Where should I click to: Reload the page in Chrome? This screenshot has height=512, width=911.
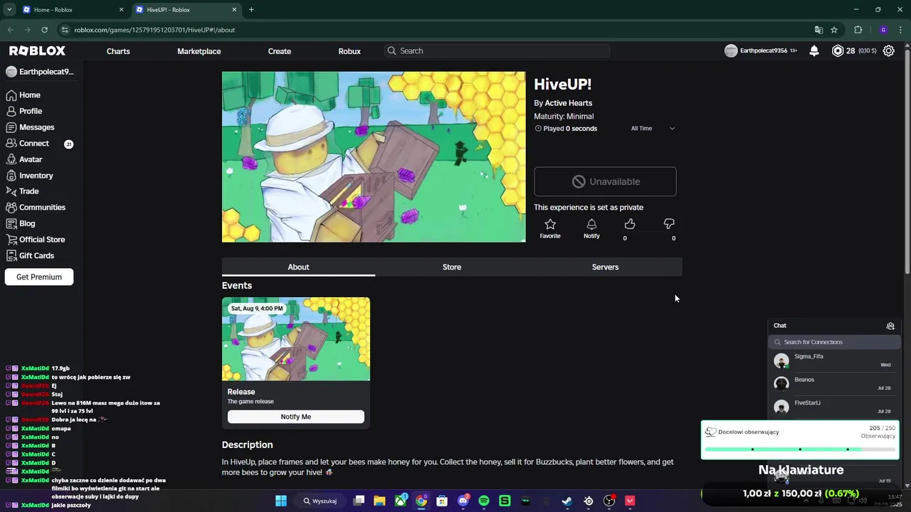tap(44, 30)
